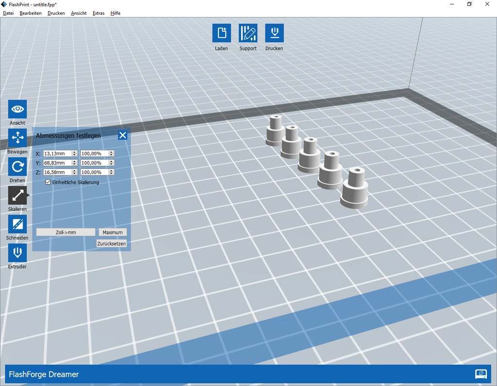Restore down the FlashPrint window
497x386 pixels.
click(469, 4)
